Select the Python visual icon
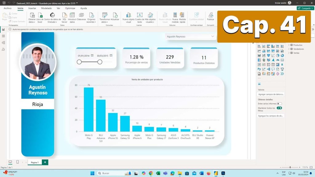Image resolution: width=315 pixels, height=177 pixels. tap(259, 69)
